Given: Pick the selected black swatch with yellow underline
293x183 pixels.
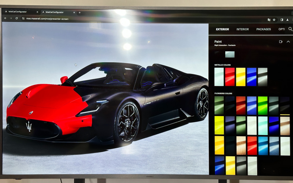Looking at the screenshot, I should pyautogui.click(x=285, y=105).
